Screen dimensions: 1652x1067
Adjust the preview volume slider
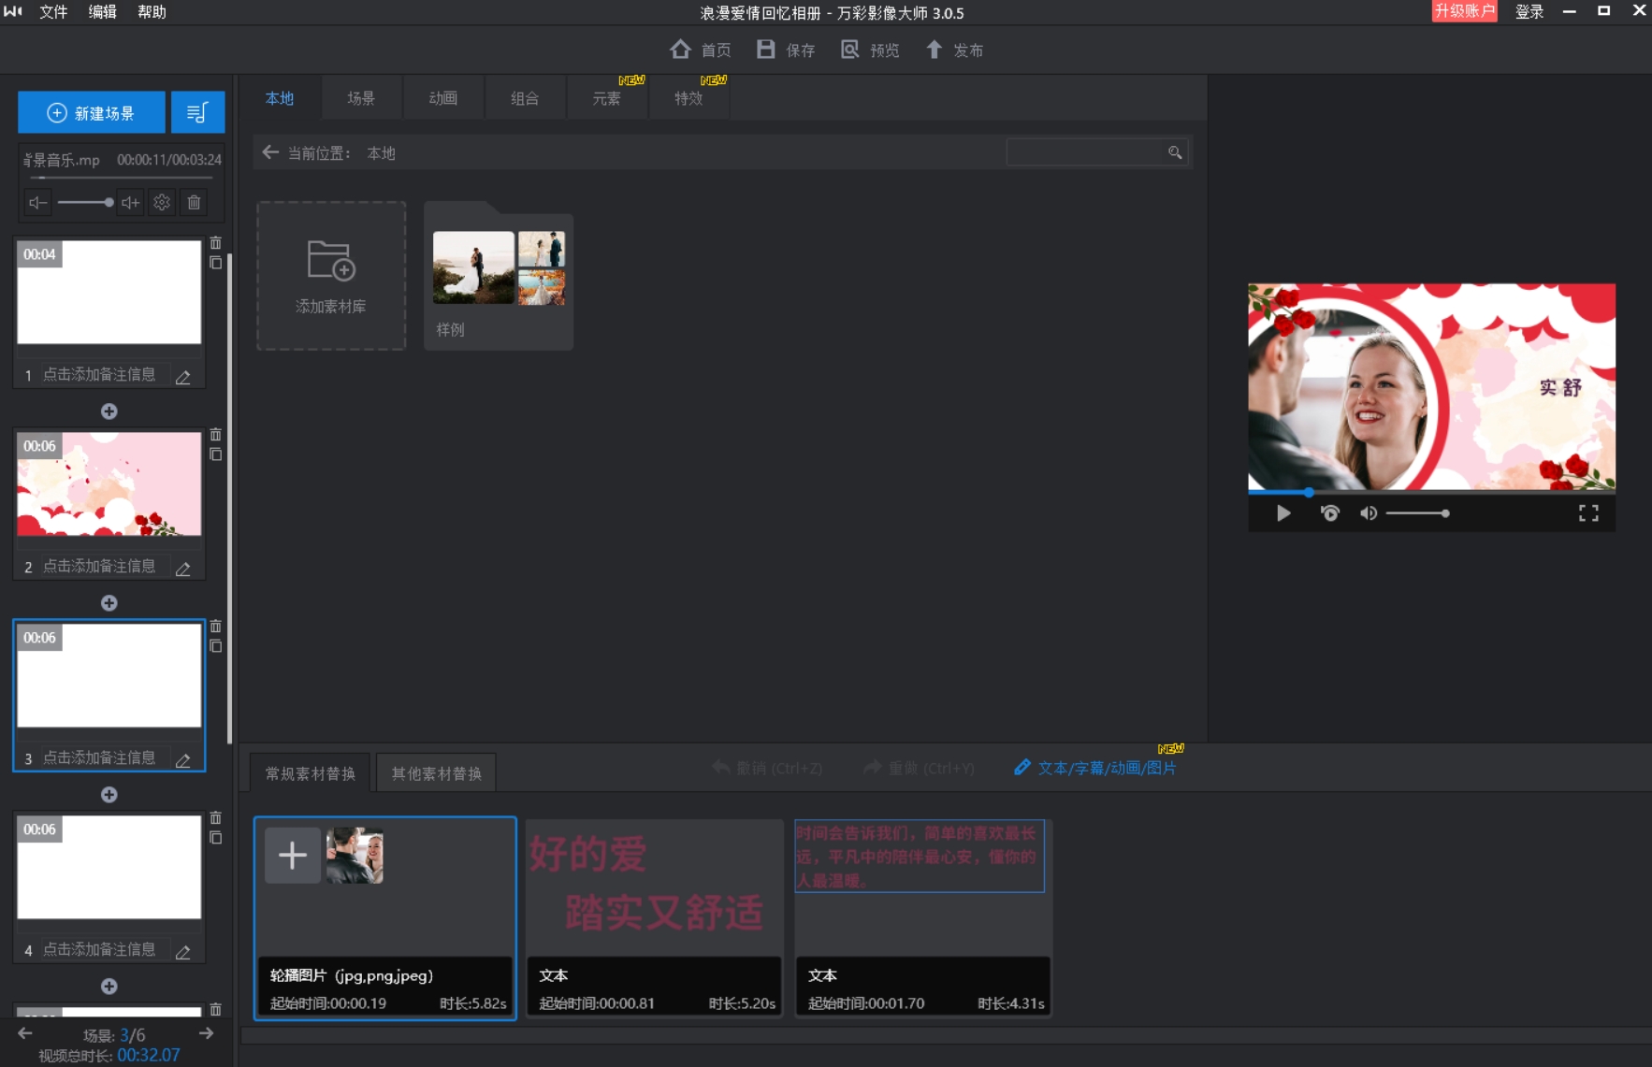pyautogui.click(x=1417, y=513)
